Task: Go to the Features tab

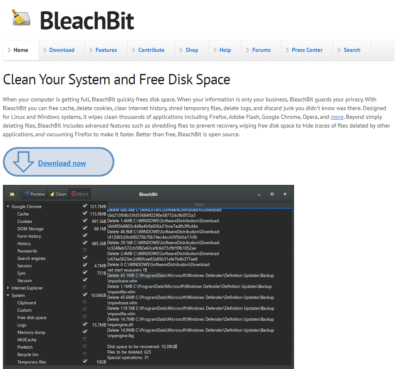Action: tap(106, 50)
